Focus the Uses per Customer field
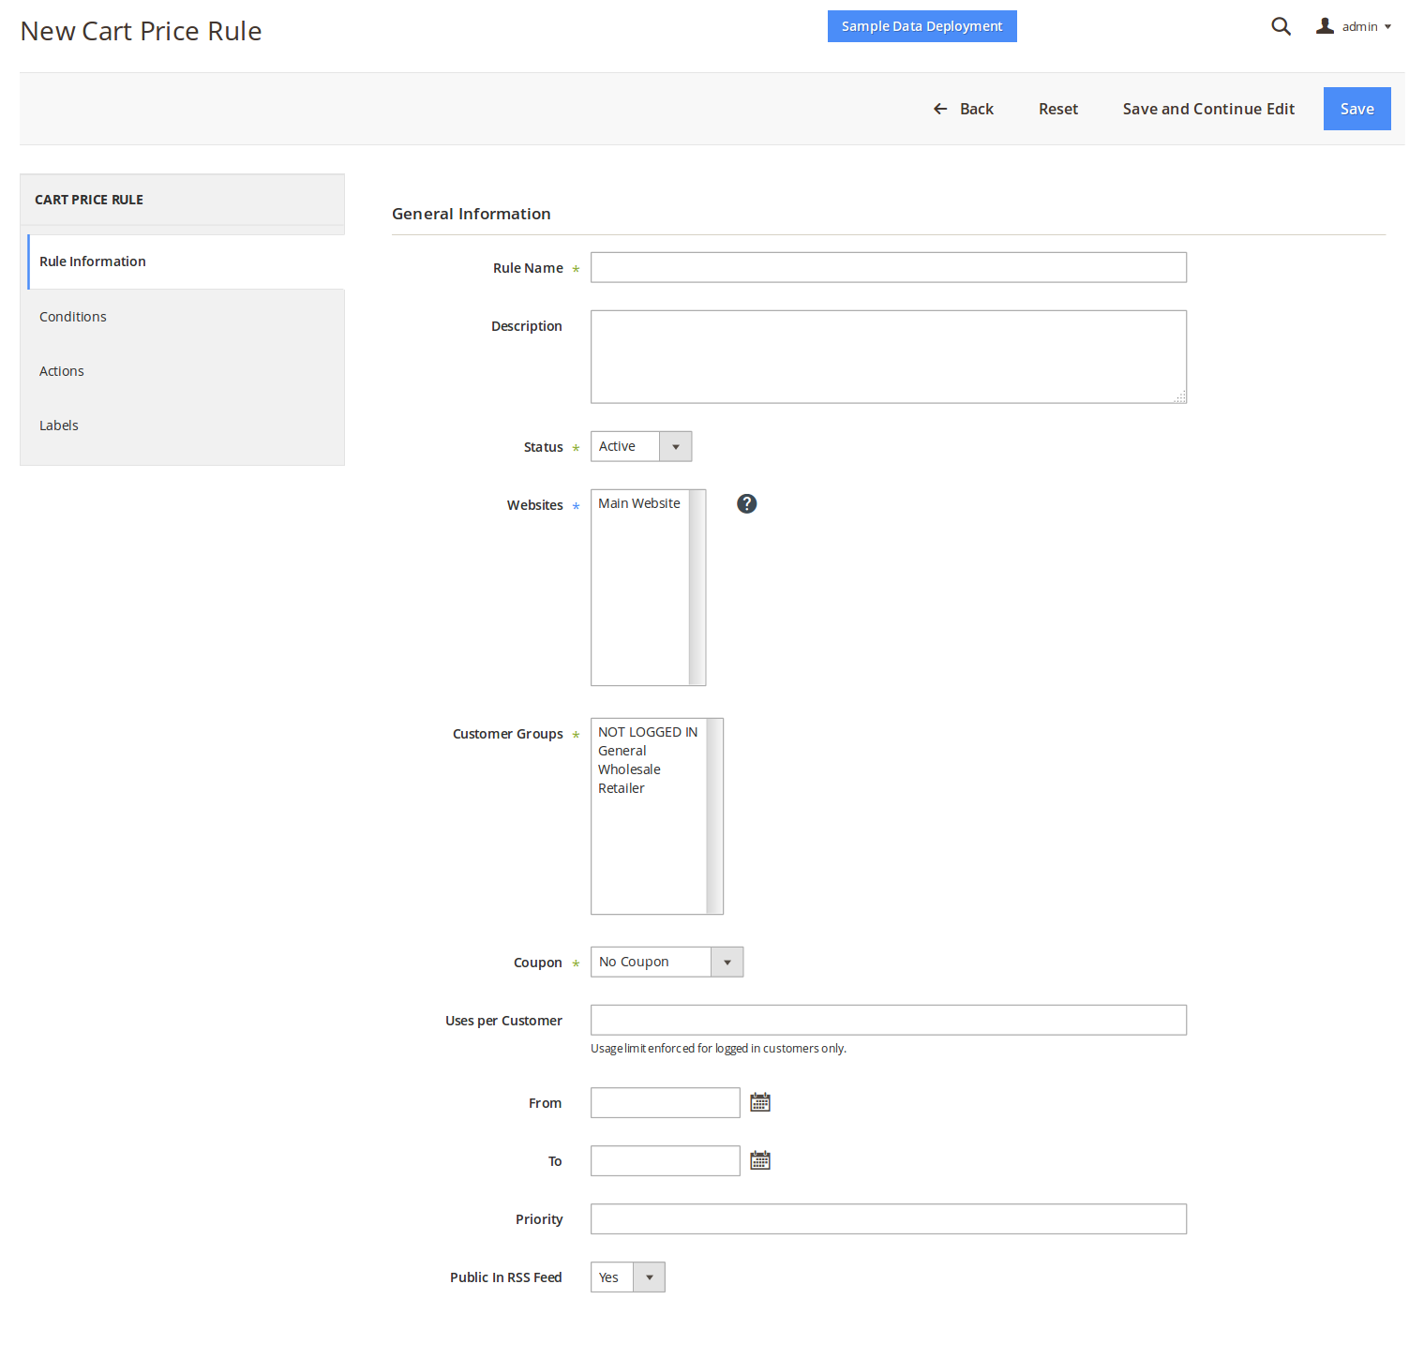This screenshot has width=1424, height=1359. [x=888, y=1020]
